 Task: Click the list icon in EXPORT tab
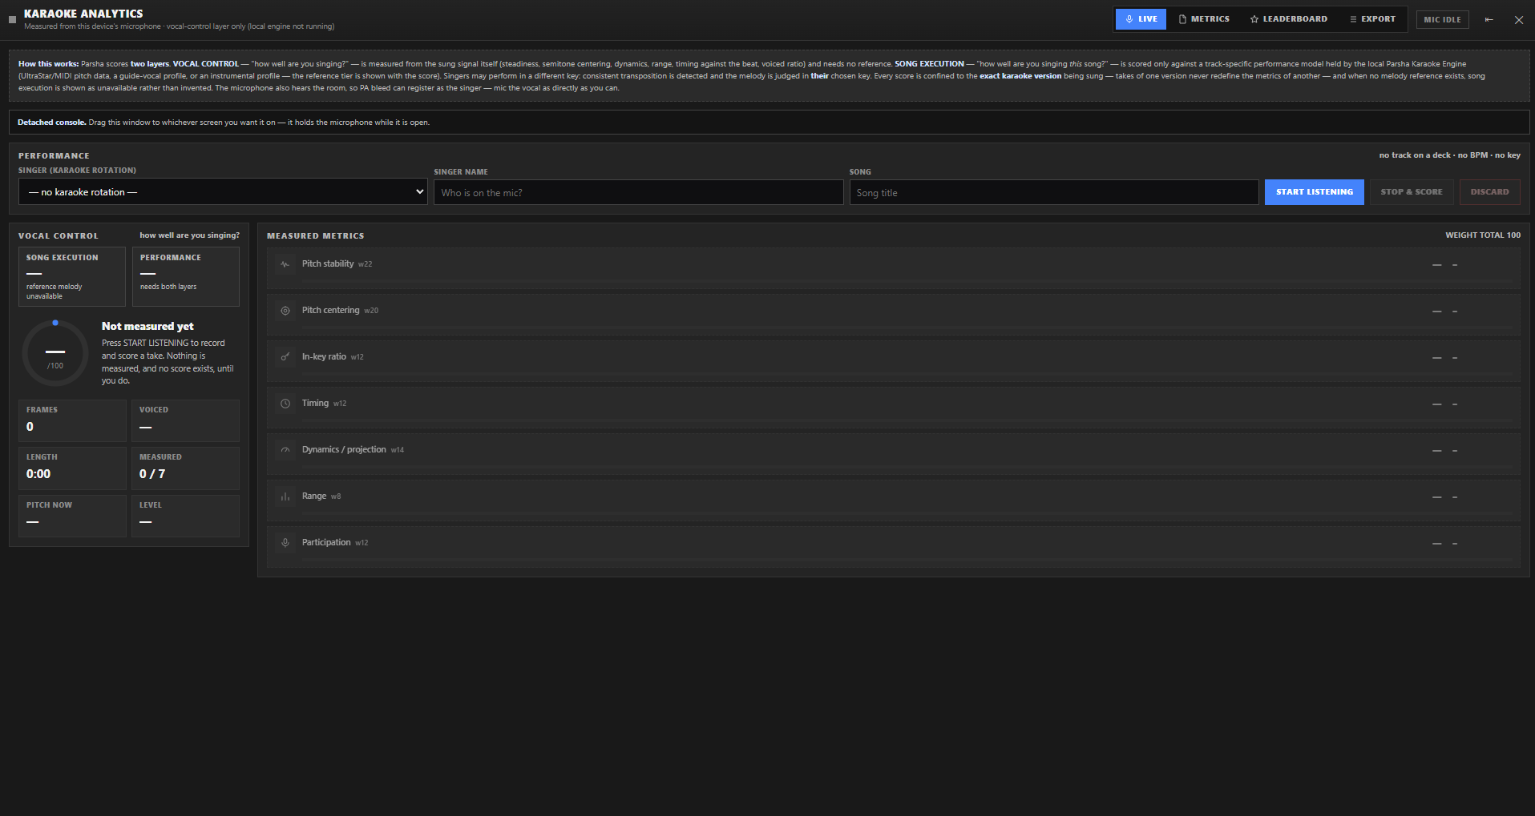pyautogui.click(x=1353, y=19)
